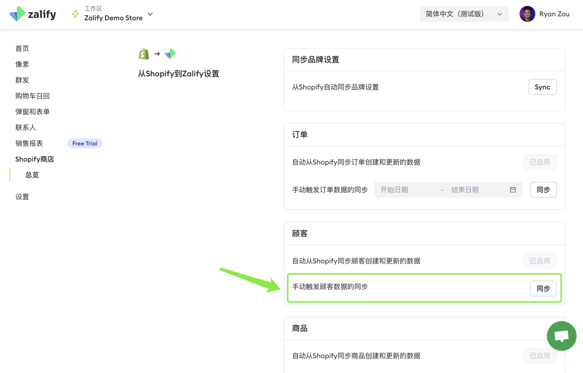The height and width of the screenshot is (373, 583).
Task: Expand the Zalify Demo Store workspace chevron
Action: click(x=150, y=14)
